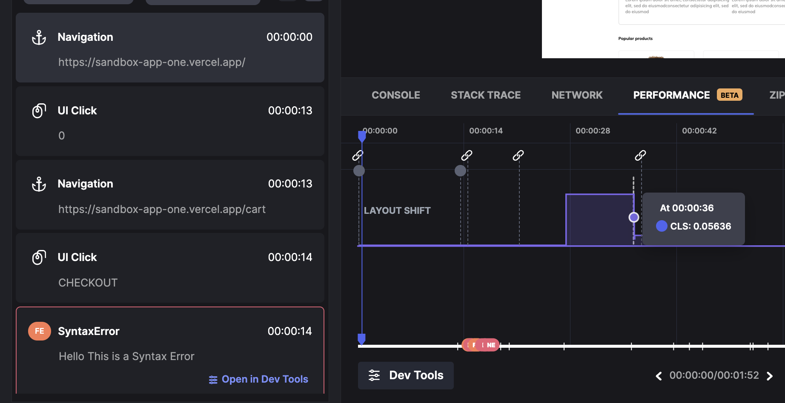This screenshot has width=785, height=403.
Task: Click the anchor icon for cart Navigation event
Action: point(39,184)
